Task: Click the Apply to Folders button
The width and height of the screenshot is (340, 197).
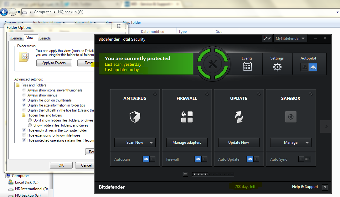Action: (54, 63)
